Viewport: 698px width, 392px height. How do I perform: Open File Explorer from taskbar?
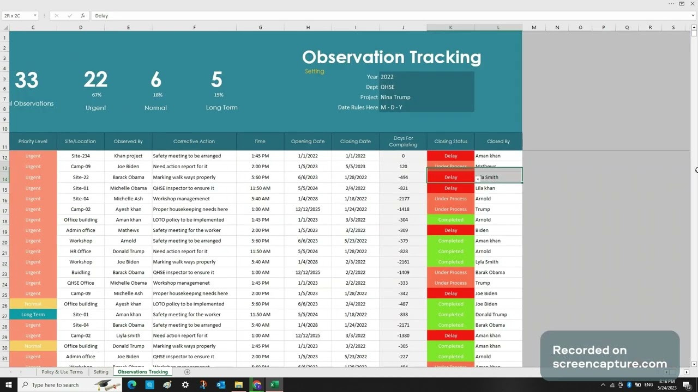[239, 385]
